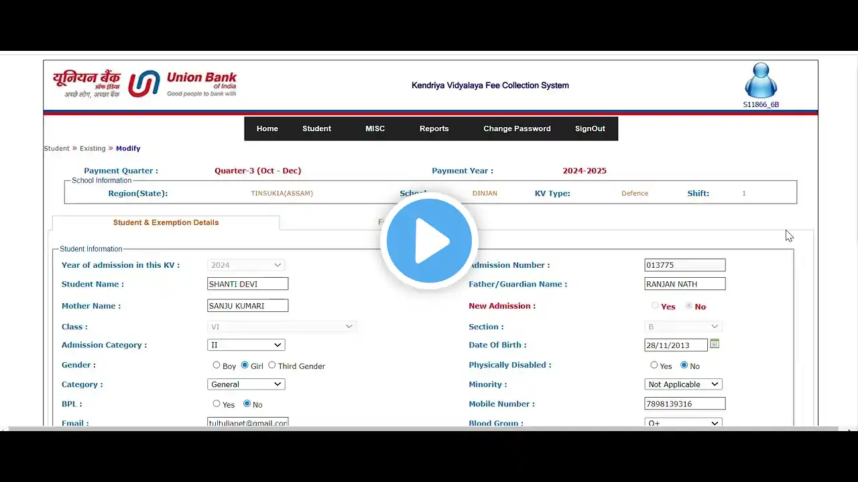858x482 pixels.
Task: Select No for Physically Disabled
Action: pos(684,366)
